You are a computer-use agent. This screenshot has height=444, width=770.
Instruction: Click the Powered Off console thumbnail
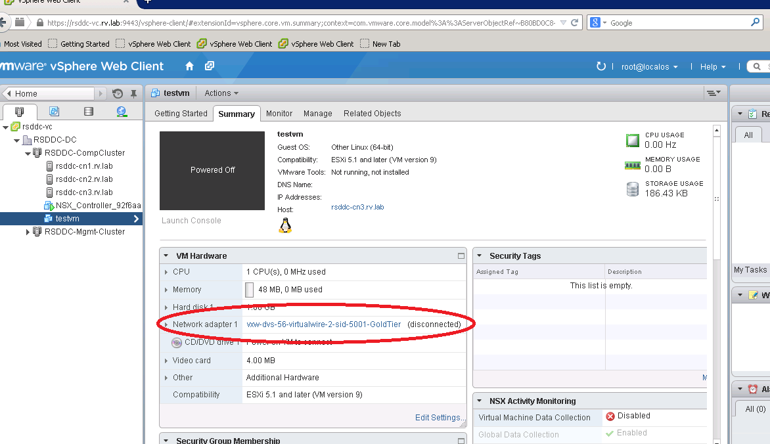point(212,170)
